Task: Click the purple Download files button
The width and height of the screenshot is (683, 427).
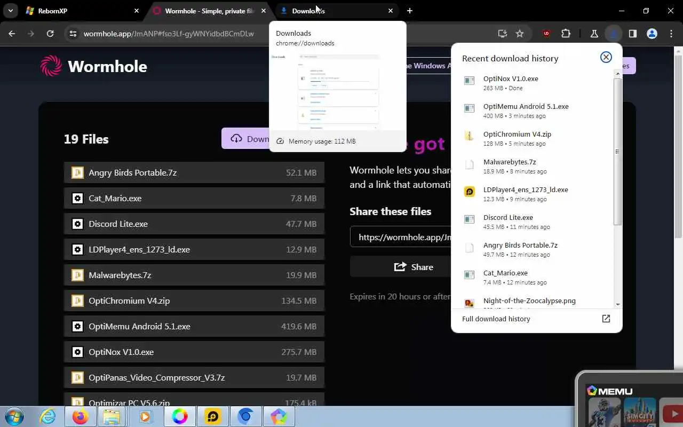Action: 245,139
